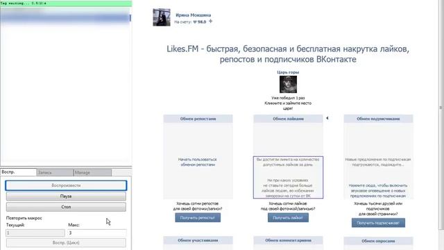Click the Получить лайки! button
This screenshot has height=250, width=444.
(288, 217)
